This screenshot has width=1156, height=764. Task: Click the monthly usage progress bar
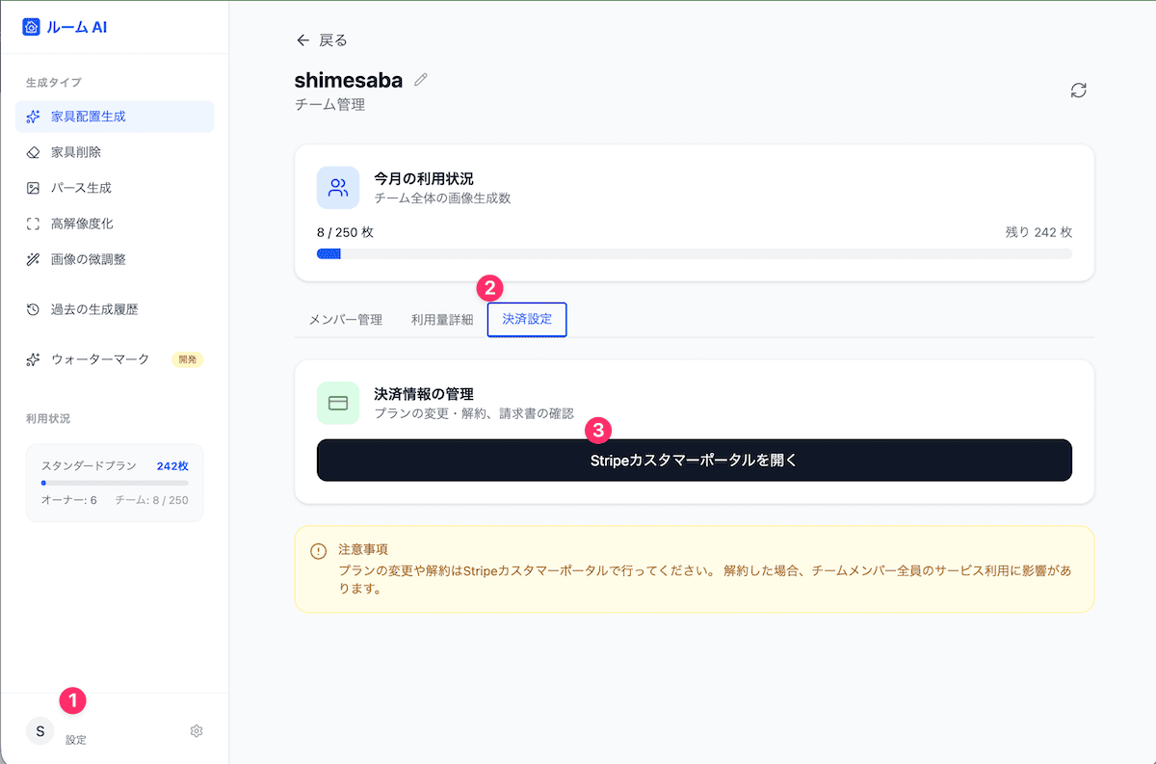(694, 253)
